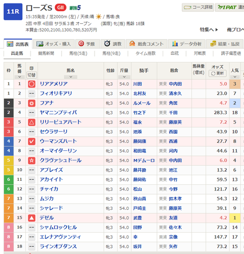Set mark for シャレード via dash icon
Screen dimensions: 244x254
32,208
